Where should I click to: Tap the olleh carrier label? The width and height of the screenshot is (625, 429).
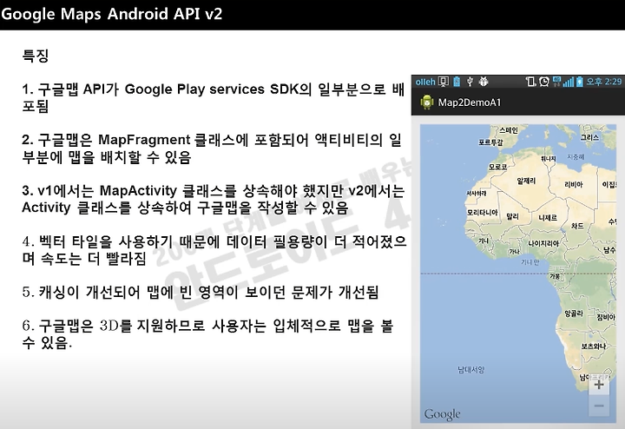(x=425, y=82)
